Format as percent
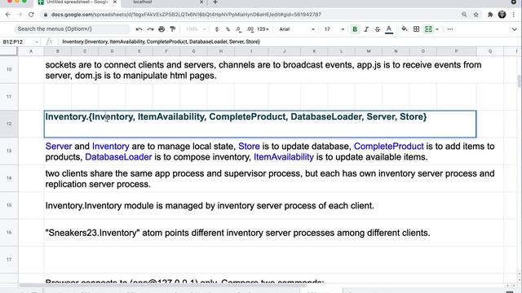Viewport: 522px width, 293px height. (x=228, y=29)
